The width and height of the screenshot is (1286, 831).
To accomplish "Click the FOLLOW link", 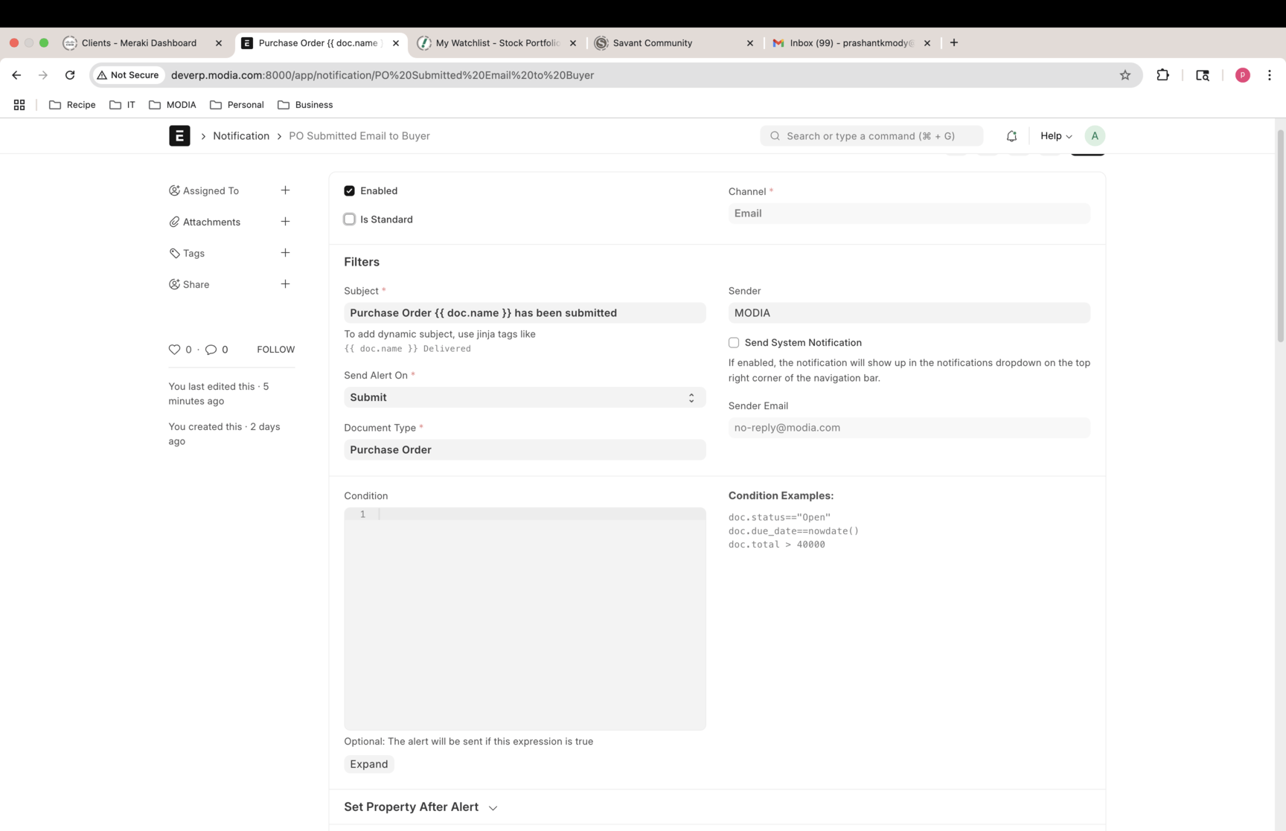I will (275, 350).
